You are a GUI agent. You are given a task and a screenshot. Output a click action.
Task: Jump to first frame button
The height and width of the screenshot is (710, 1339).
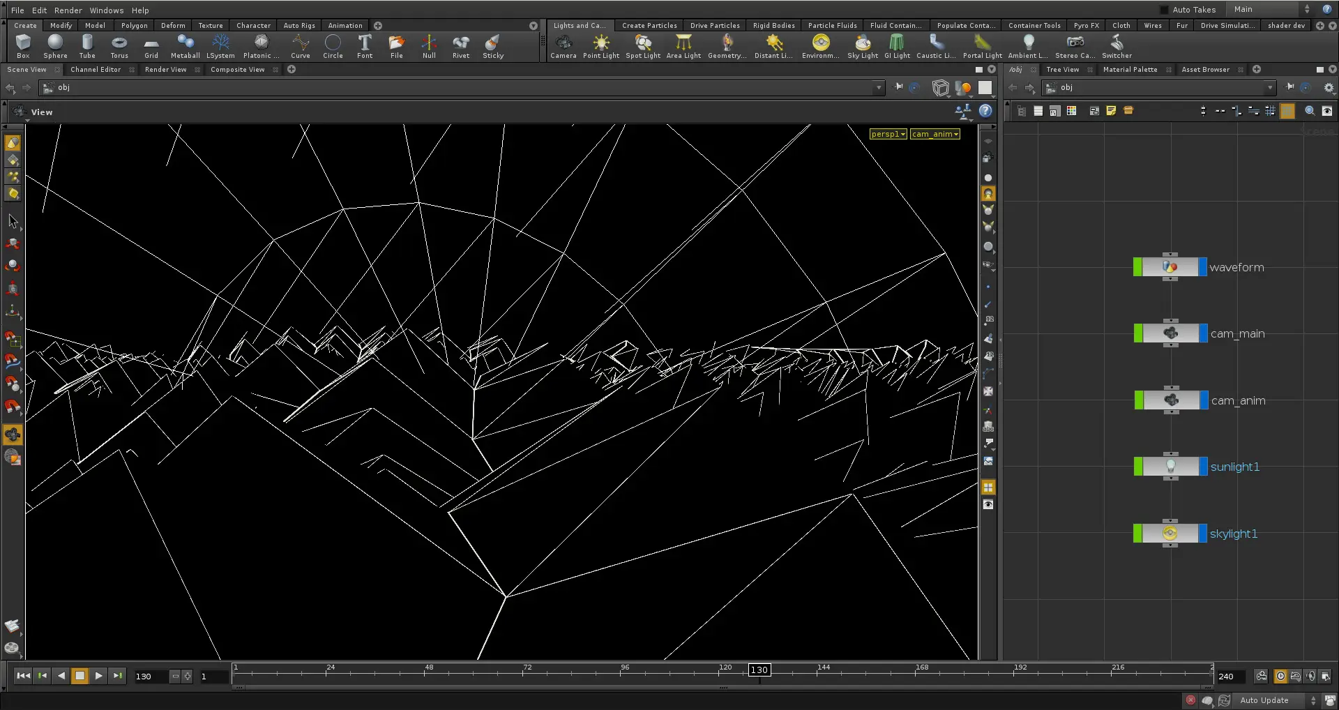coord(23,676)
